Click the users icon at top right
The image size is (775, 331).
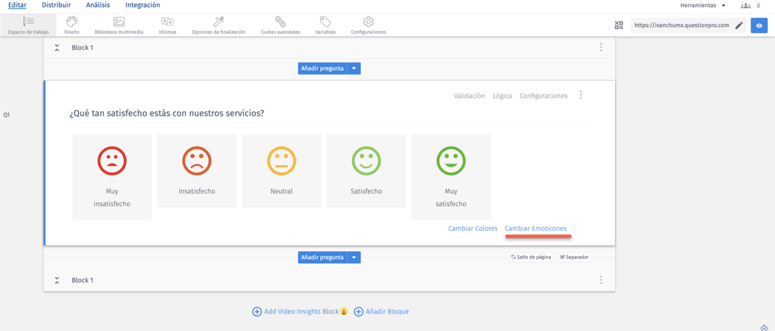746,5
